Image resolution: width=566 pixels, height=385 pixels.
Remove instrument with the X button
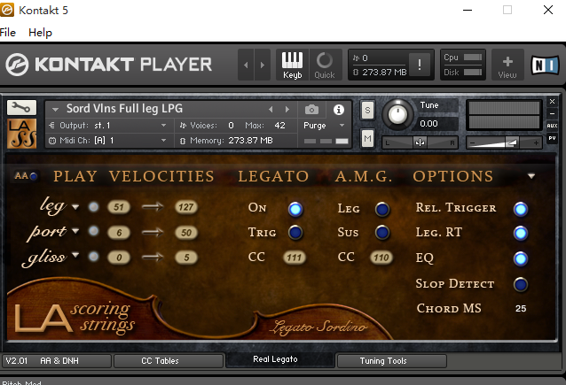(552, 101)
